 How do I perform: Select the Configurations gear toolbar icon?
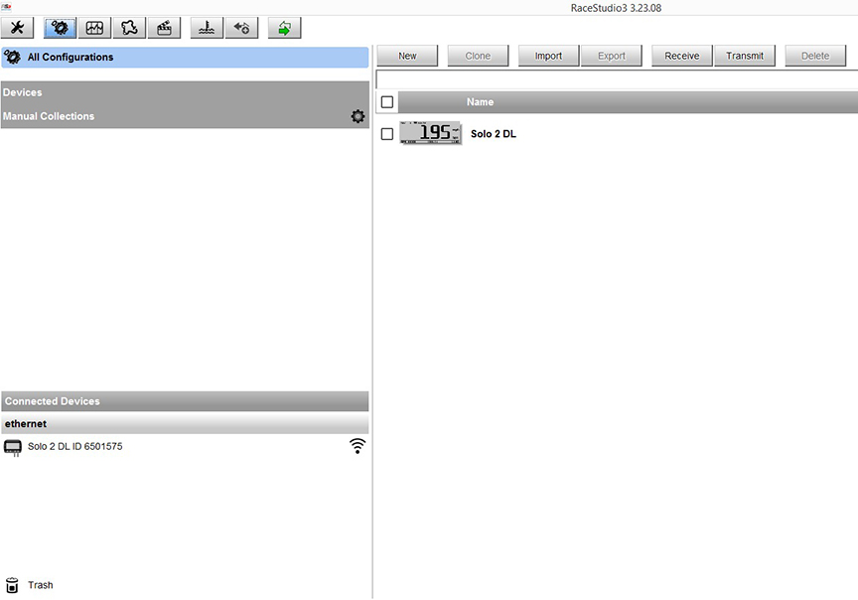[60, 28]
